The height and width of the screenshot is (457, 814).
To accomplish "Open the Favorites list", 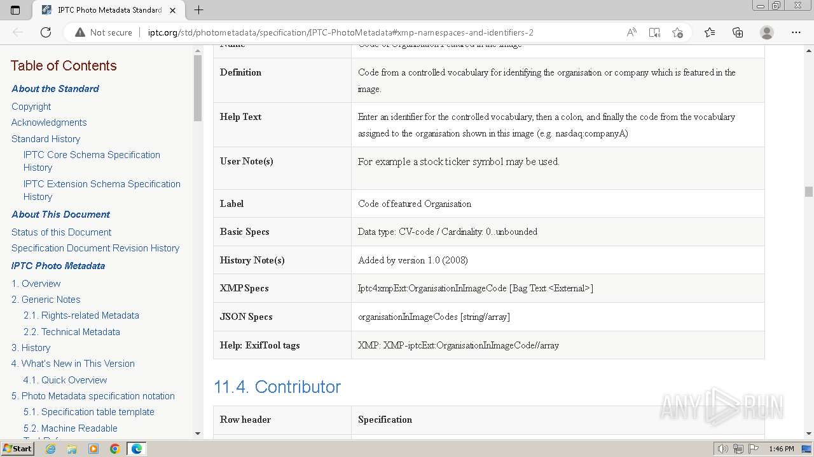I will 710,32.
